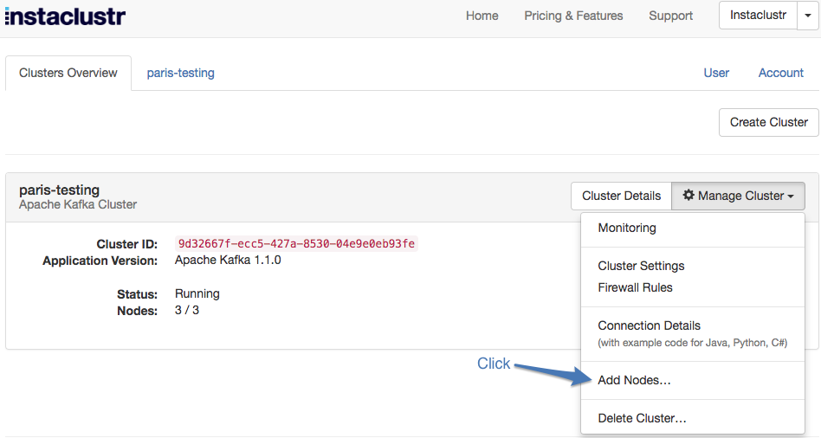This screenshot has height=438, width=821.
Task: Choose Cluster Settings menu item
Action: pyautogui.click(x=641, y=266)
